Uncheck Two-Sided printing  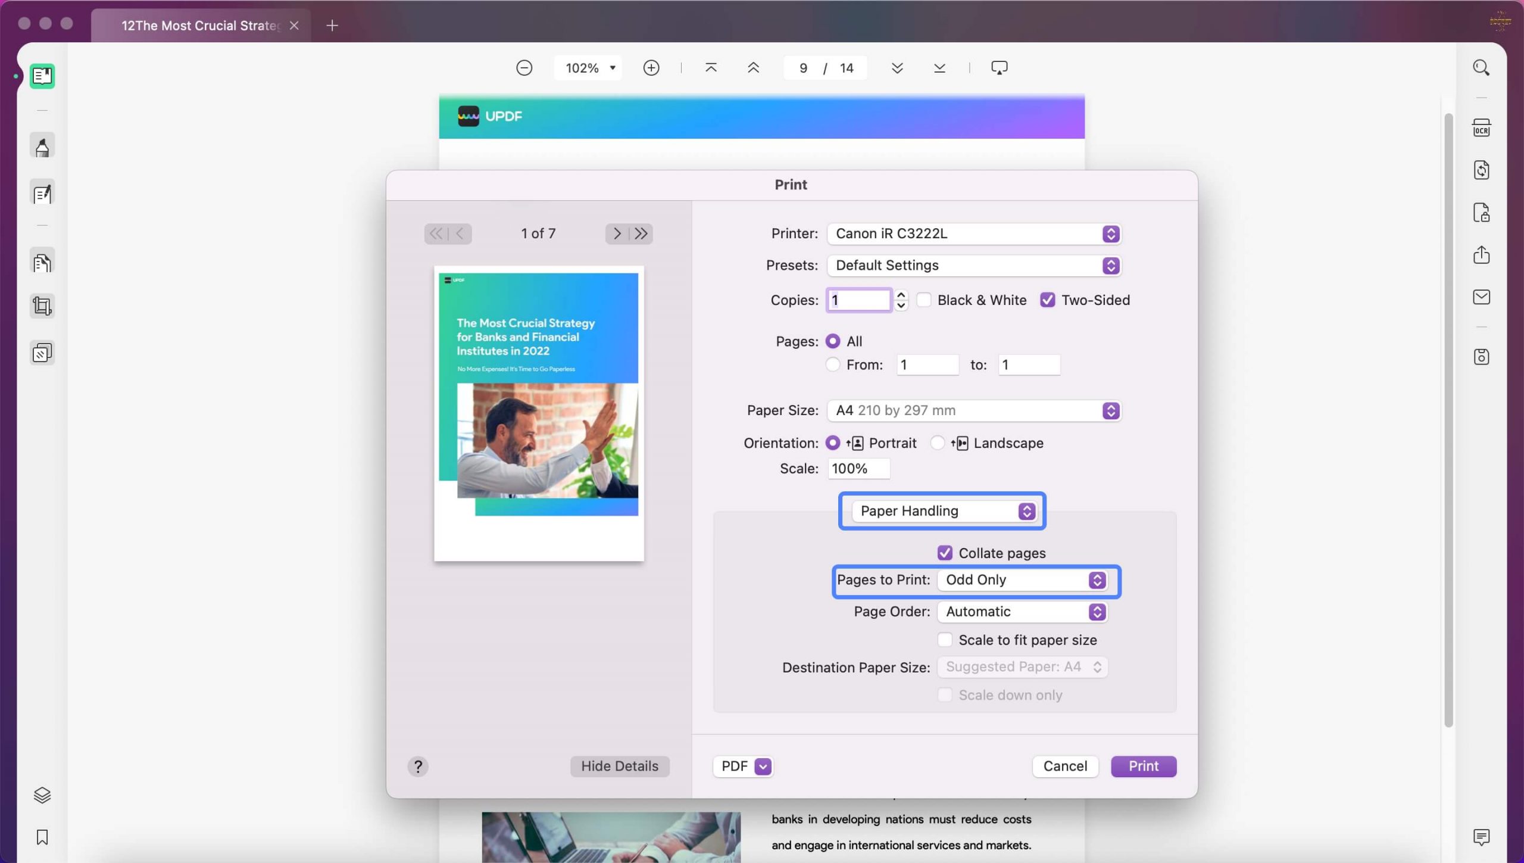click(1047, 300)
